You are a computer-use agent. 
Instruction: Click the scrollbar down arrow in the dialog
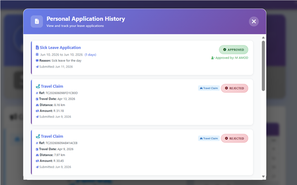[x=263, y=177]
